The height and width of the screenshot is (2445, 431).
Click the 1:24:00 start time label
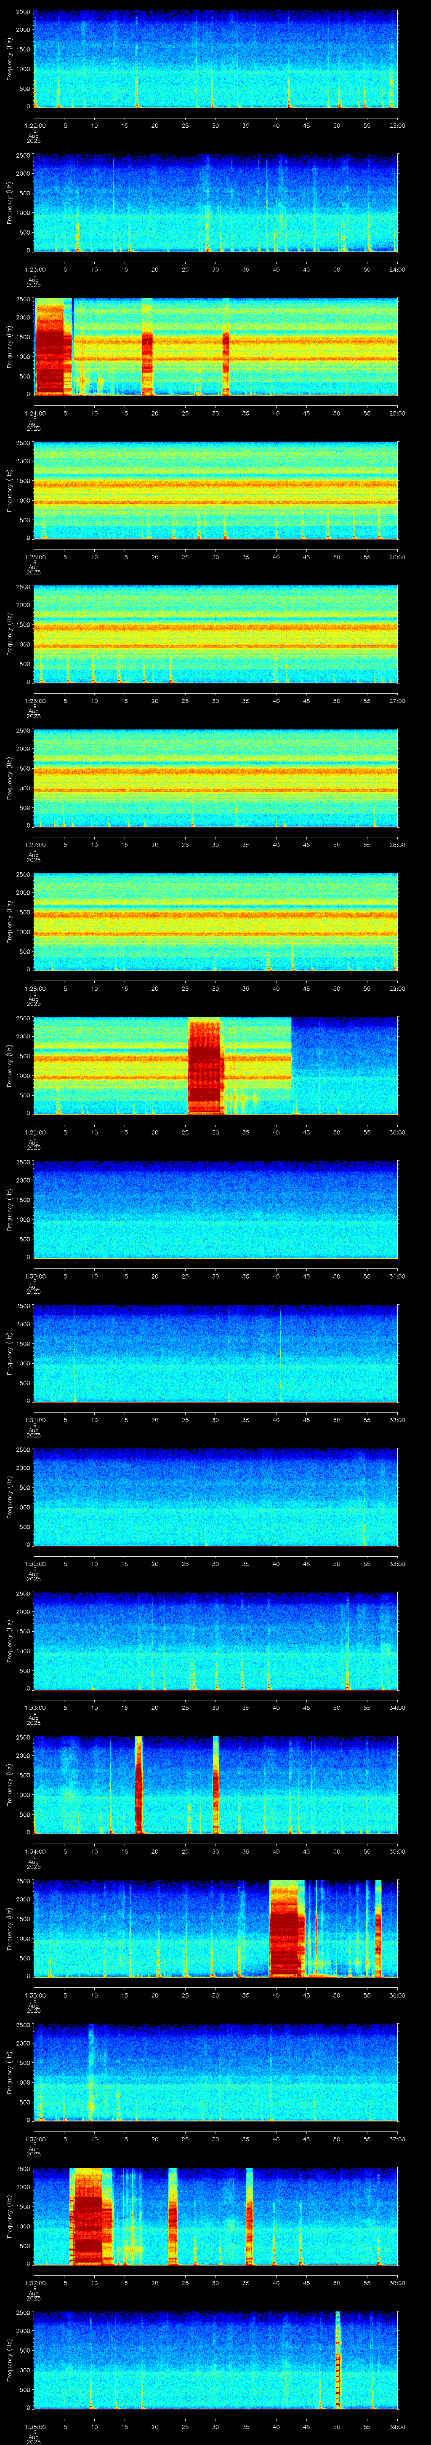click(34, 413)
